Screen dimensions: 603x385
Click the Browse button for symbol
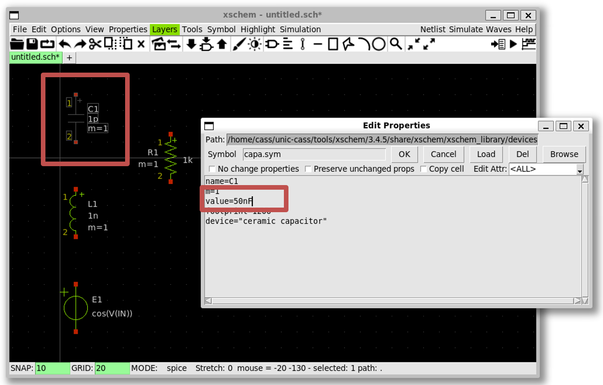point(564,154)
